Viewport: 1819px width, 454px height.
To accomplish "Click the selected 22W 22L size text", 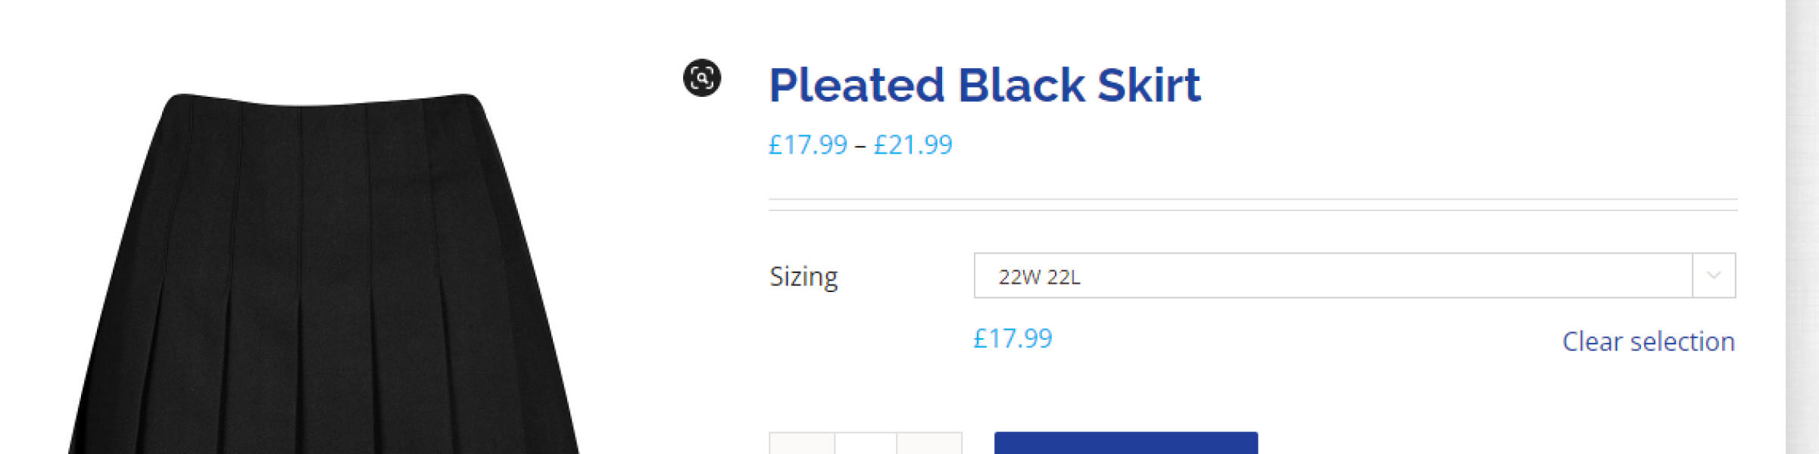I will [x=1039, y=278].
